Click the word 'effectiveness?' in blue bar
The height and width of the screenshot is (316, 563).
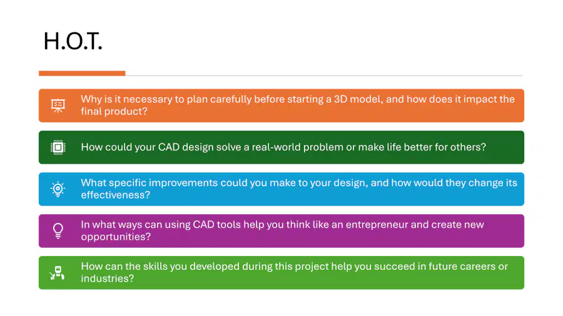(115, 195)
